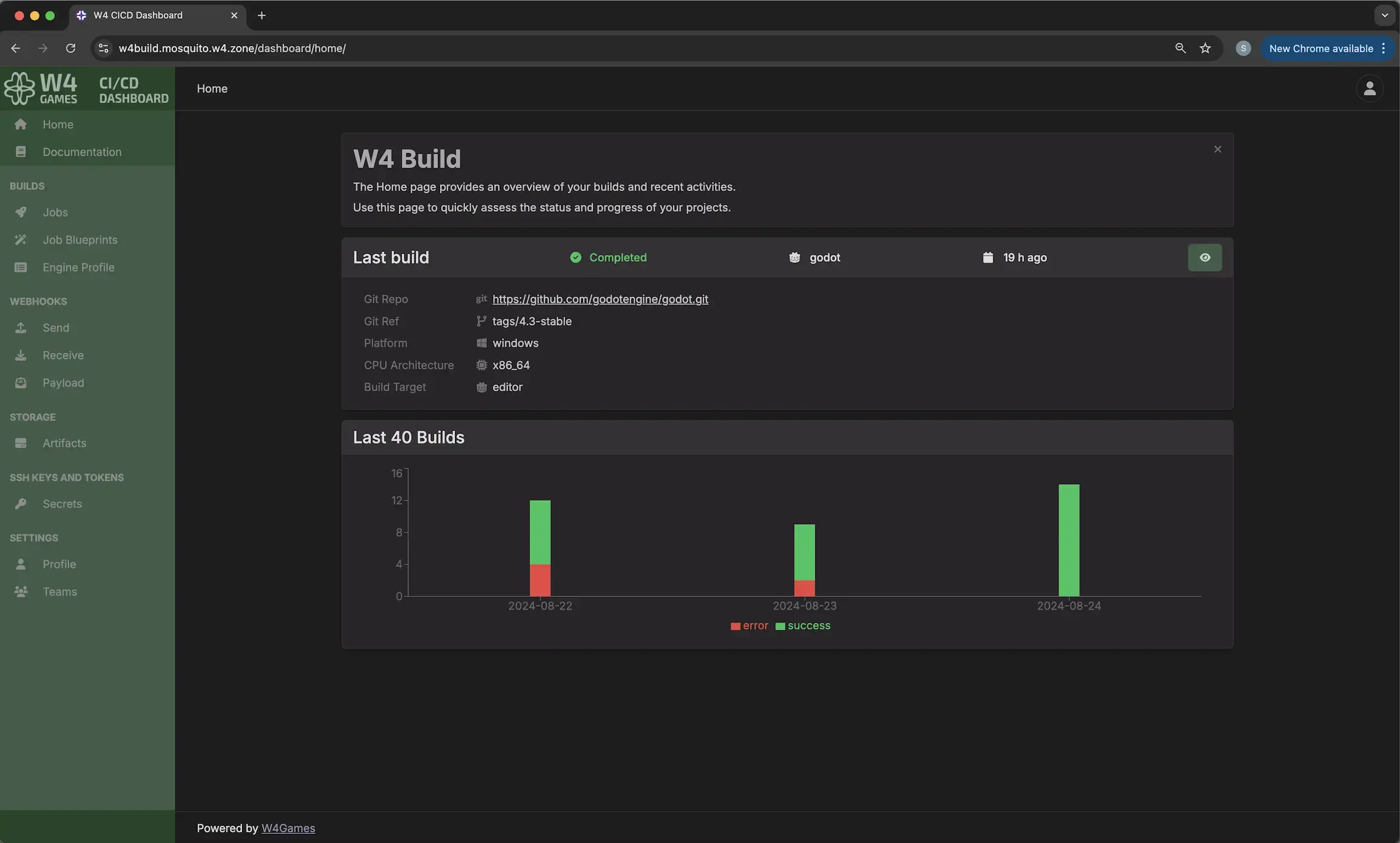
Task: Click the book icon beside Documentation
Action: pos(21,152)
